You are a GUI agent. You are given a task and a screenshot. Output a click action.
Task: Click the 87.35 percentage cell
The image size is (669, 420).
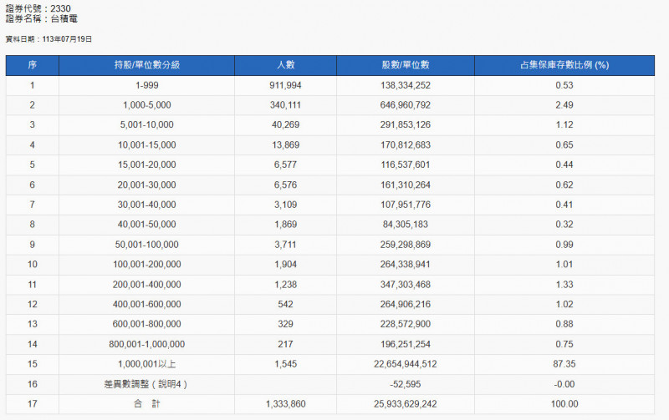(x=564, y=364)
